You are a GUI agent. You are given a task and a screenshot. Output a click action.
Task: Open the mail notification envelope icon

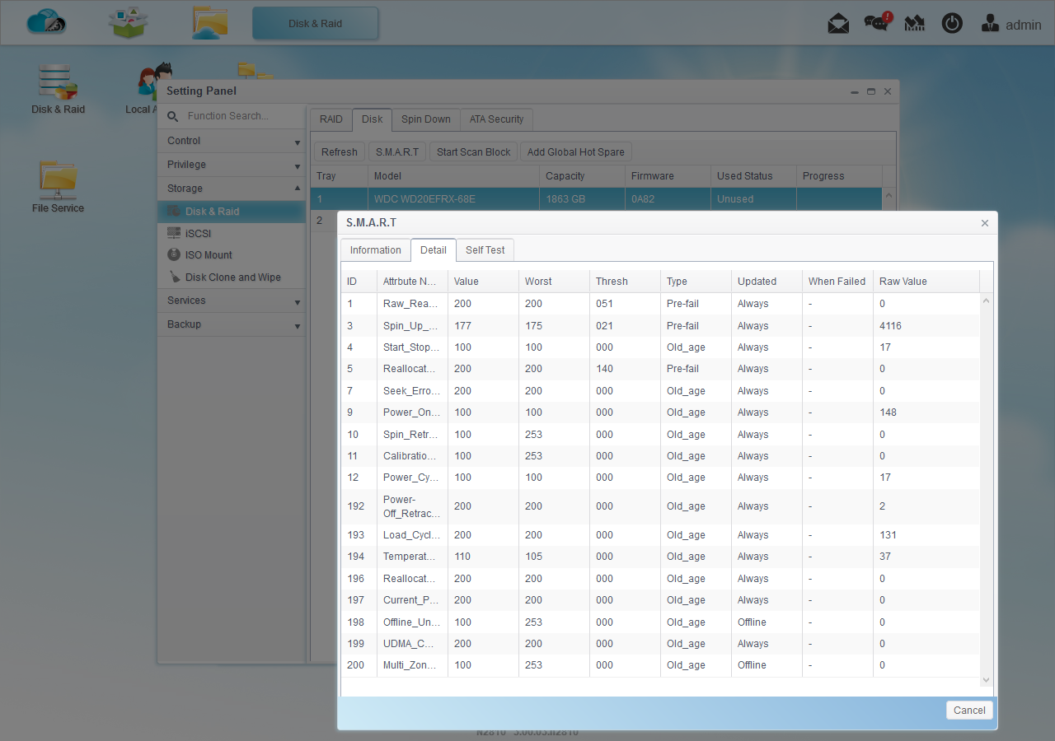pos(838,23)
